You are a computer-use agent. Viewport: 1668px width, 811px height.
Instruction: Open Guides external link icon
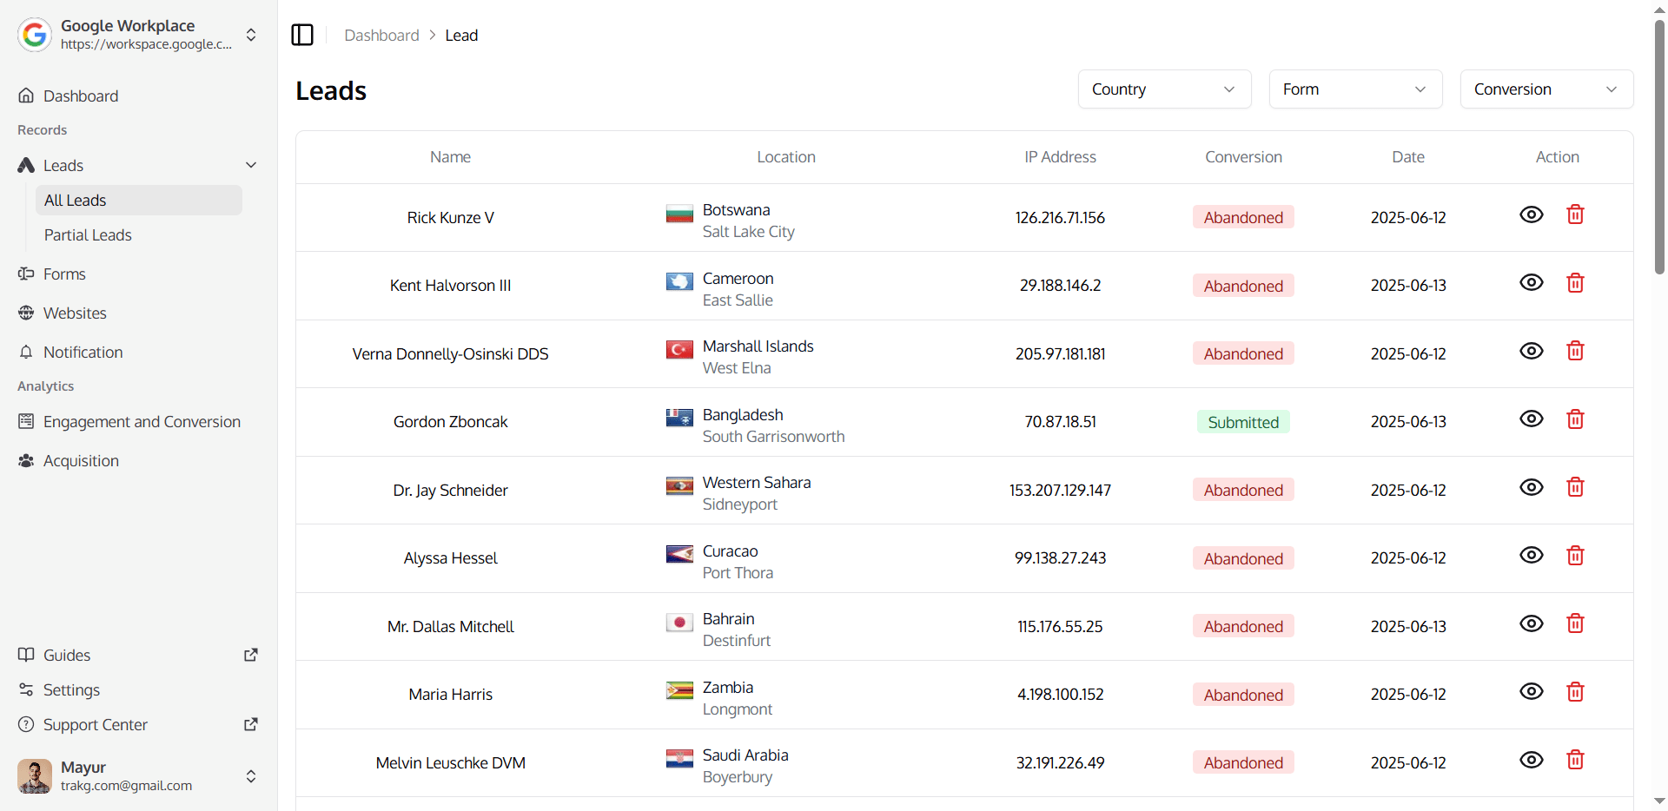point(251,655)
